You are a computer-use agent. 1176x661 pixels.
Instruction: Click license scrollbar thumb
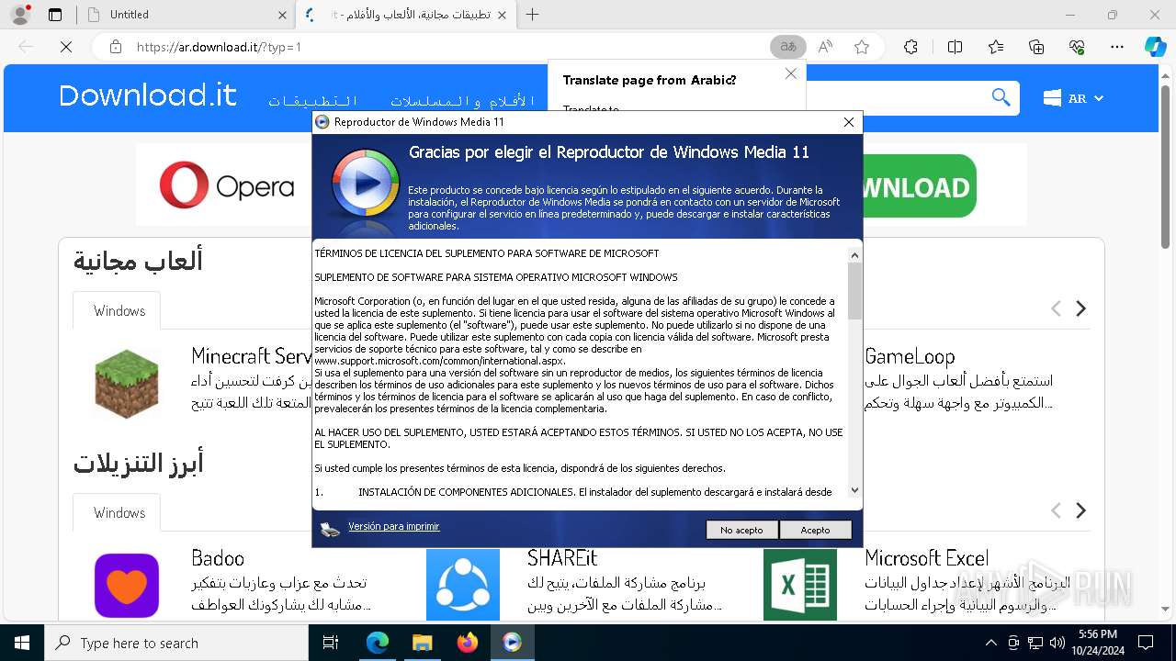pyautogui.click(x=854, y=291)
